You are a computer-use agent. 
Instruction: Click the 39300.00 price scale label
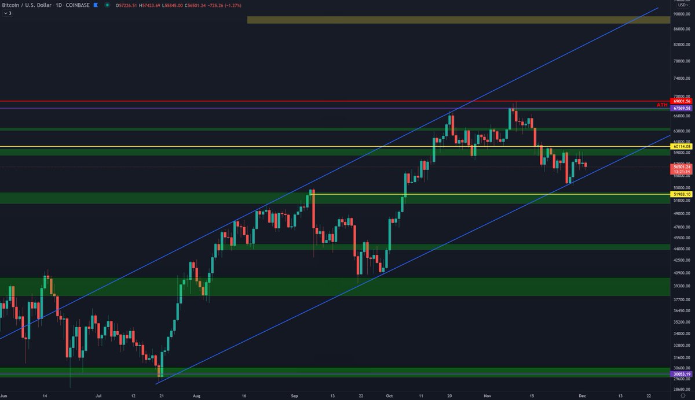point(682,286)
